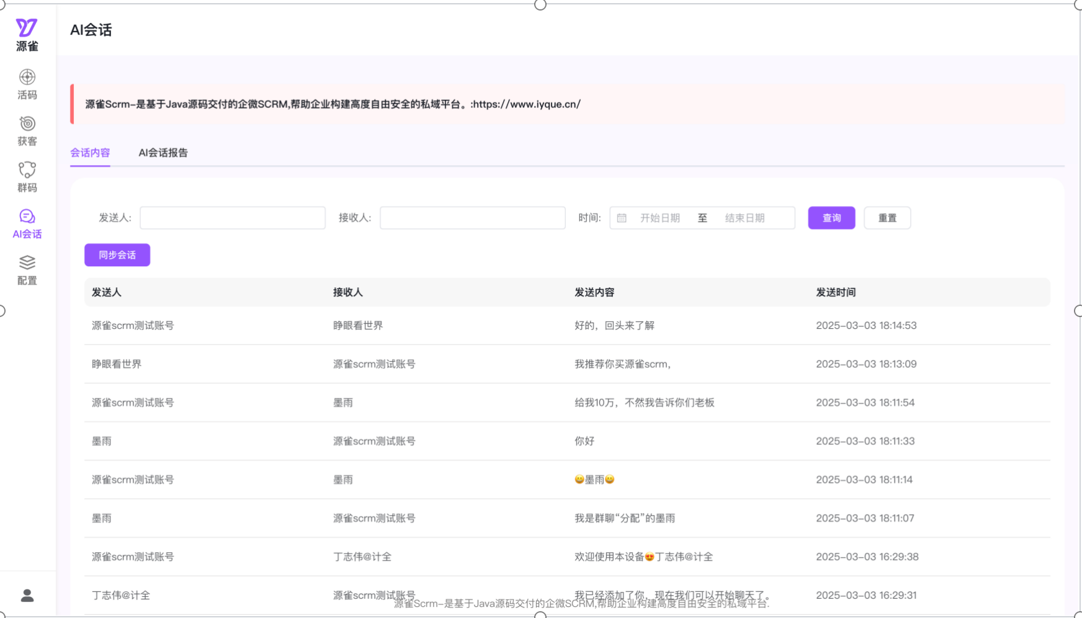This screenshot has height=618, width=1082.
Task: Switch to the AI会话报告 tab
Action: pyautogui.click(x=163, y=153)
